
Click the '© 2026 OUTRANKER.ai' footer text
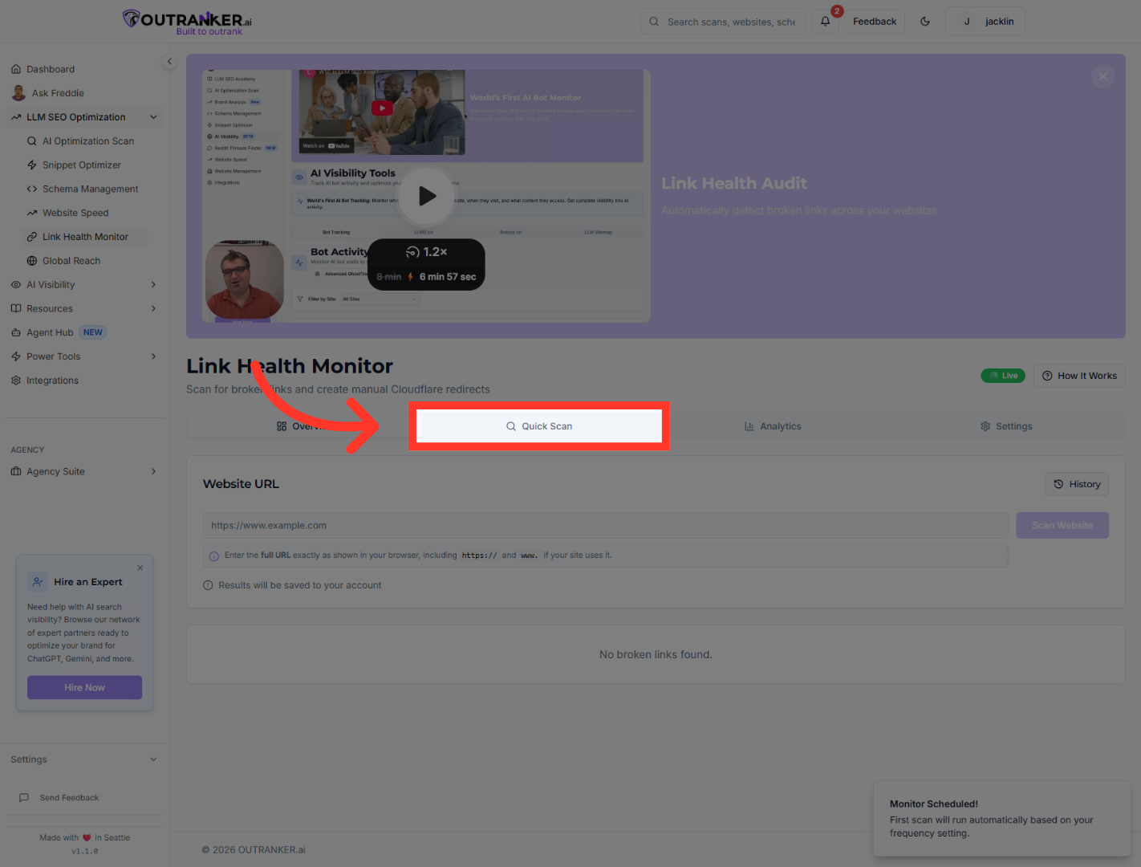point(254,850)
